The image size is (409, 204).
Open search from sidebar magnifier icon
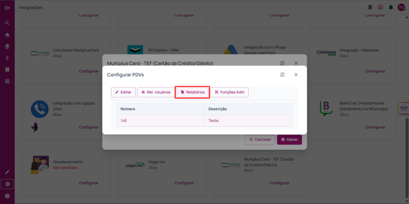pyautogui.click(x=7, y=23)
